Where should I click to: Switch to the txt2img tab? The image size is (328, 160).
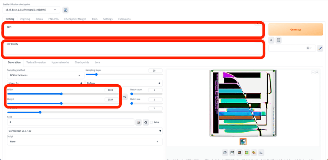click(x=10, y=19)
